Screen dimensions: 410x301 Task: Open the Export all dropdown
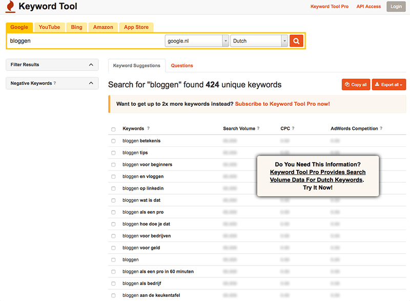pos(389,85)
